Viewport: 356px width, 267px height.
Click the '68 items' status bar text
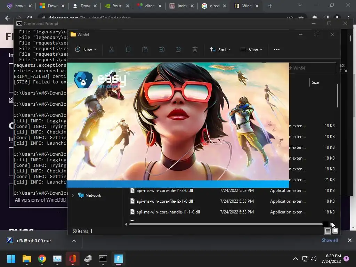coord(80,231)
